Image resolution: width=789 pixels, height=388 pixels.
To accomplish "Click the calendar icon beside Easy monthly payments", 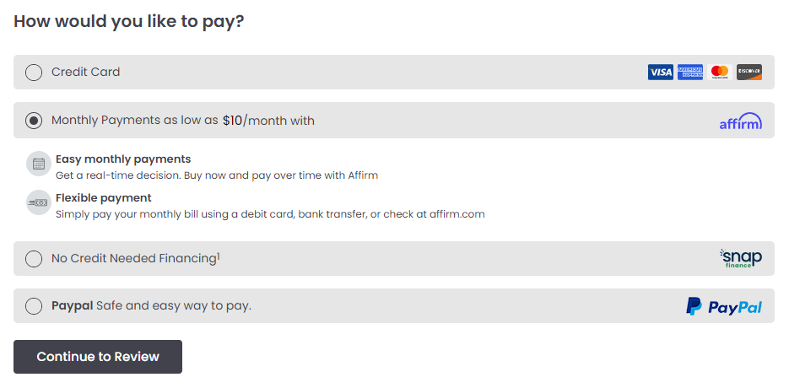I will [x=39, y=164].
